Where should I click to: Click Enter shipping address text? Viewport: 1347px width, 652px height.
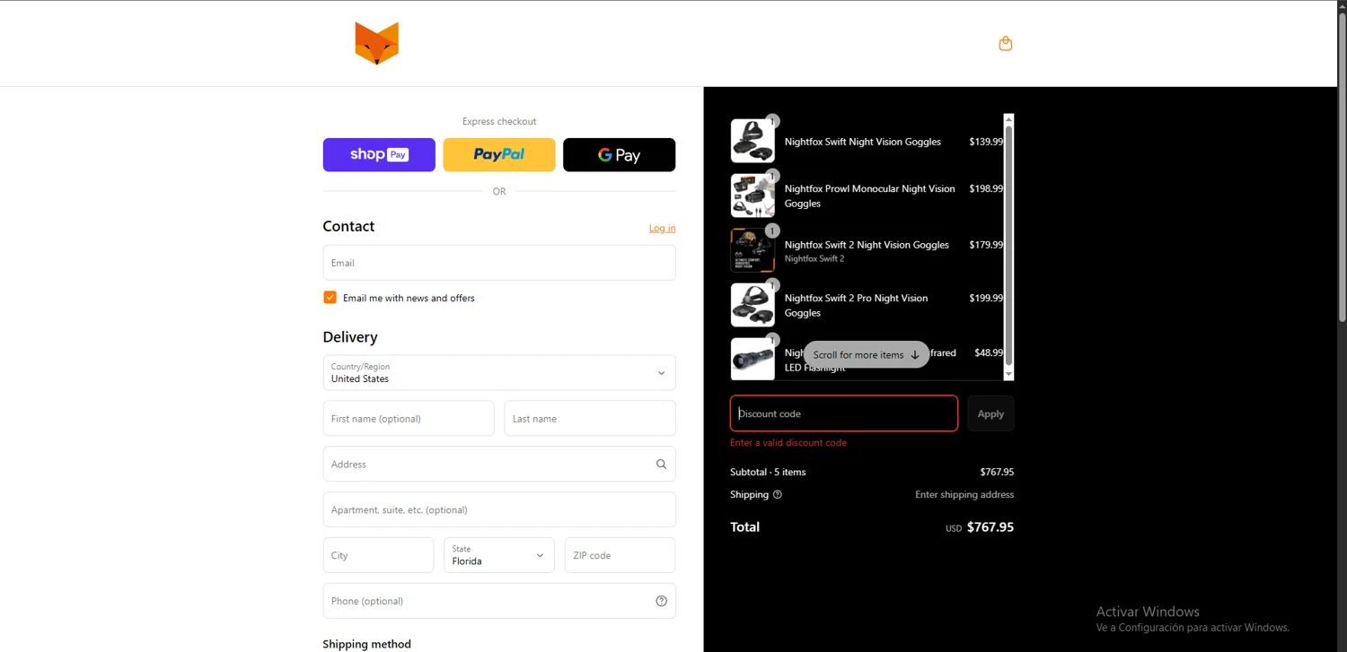coord(964,494)
